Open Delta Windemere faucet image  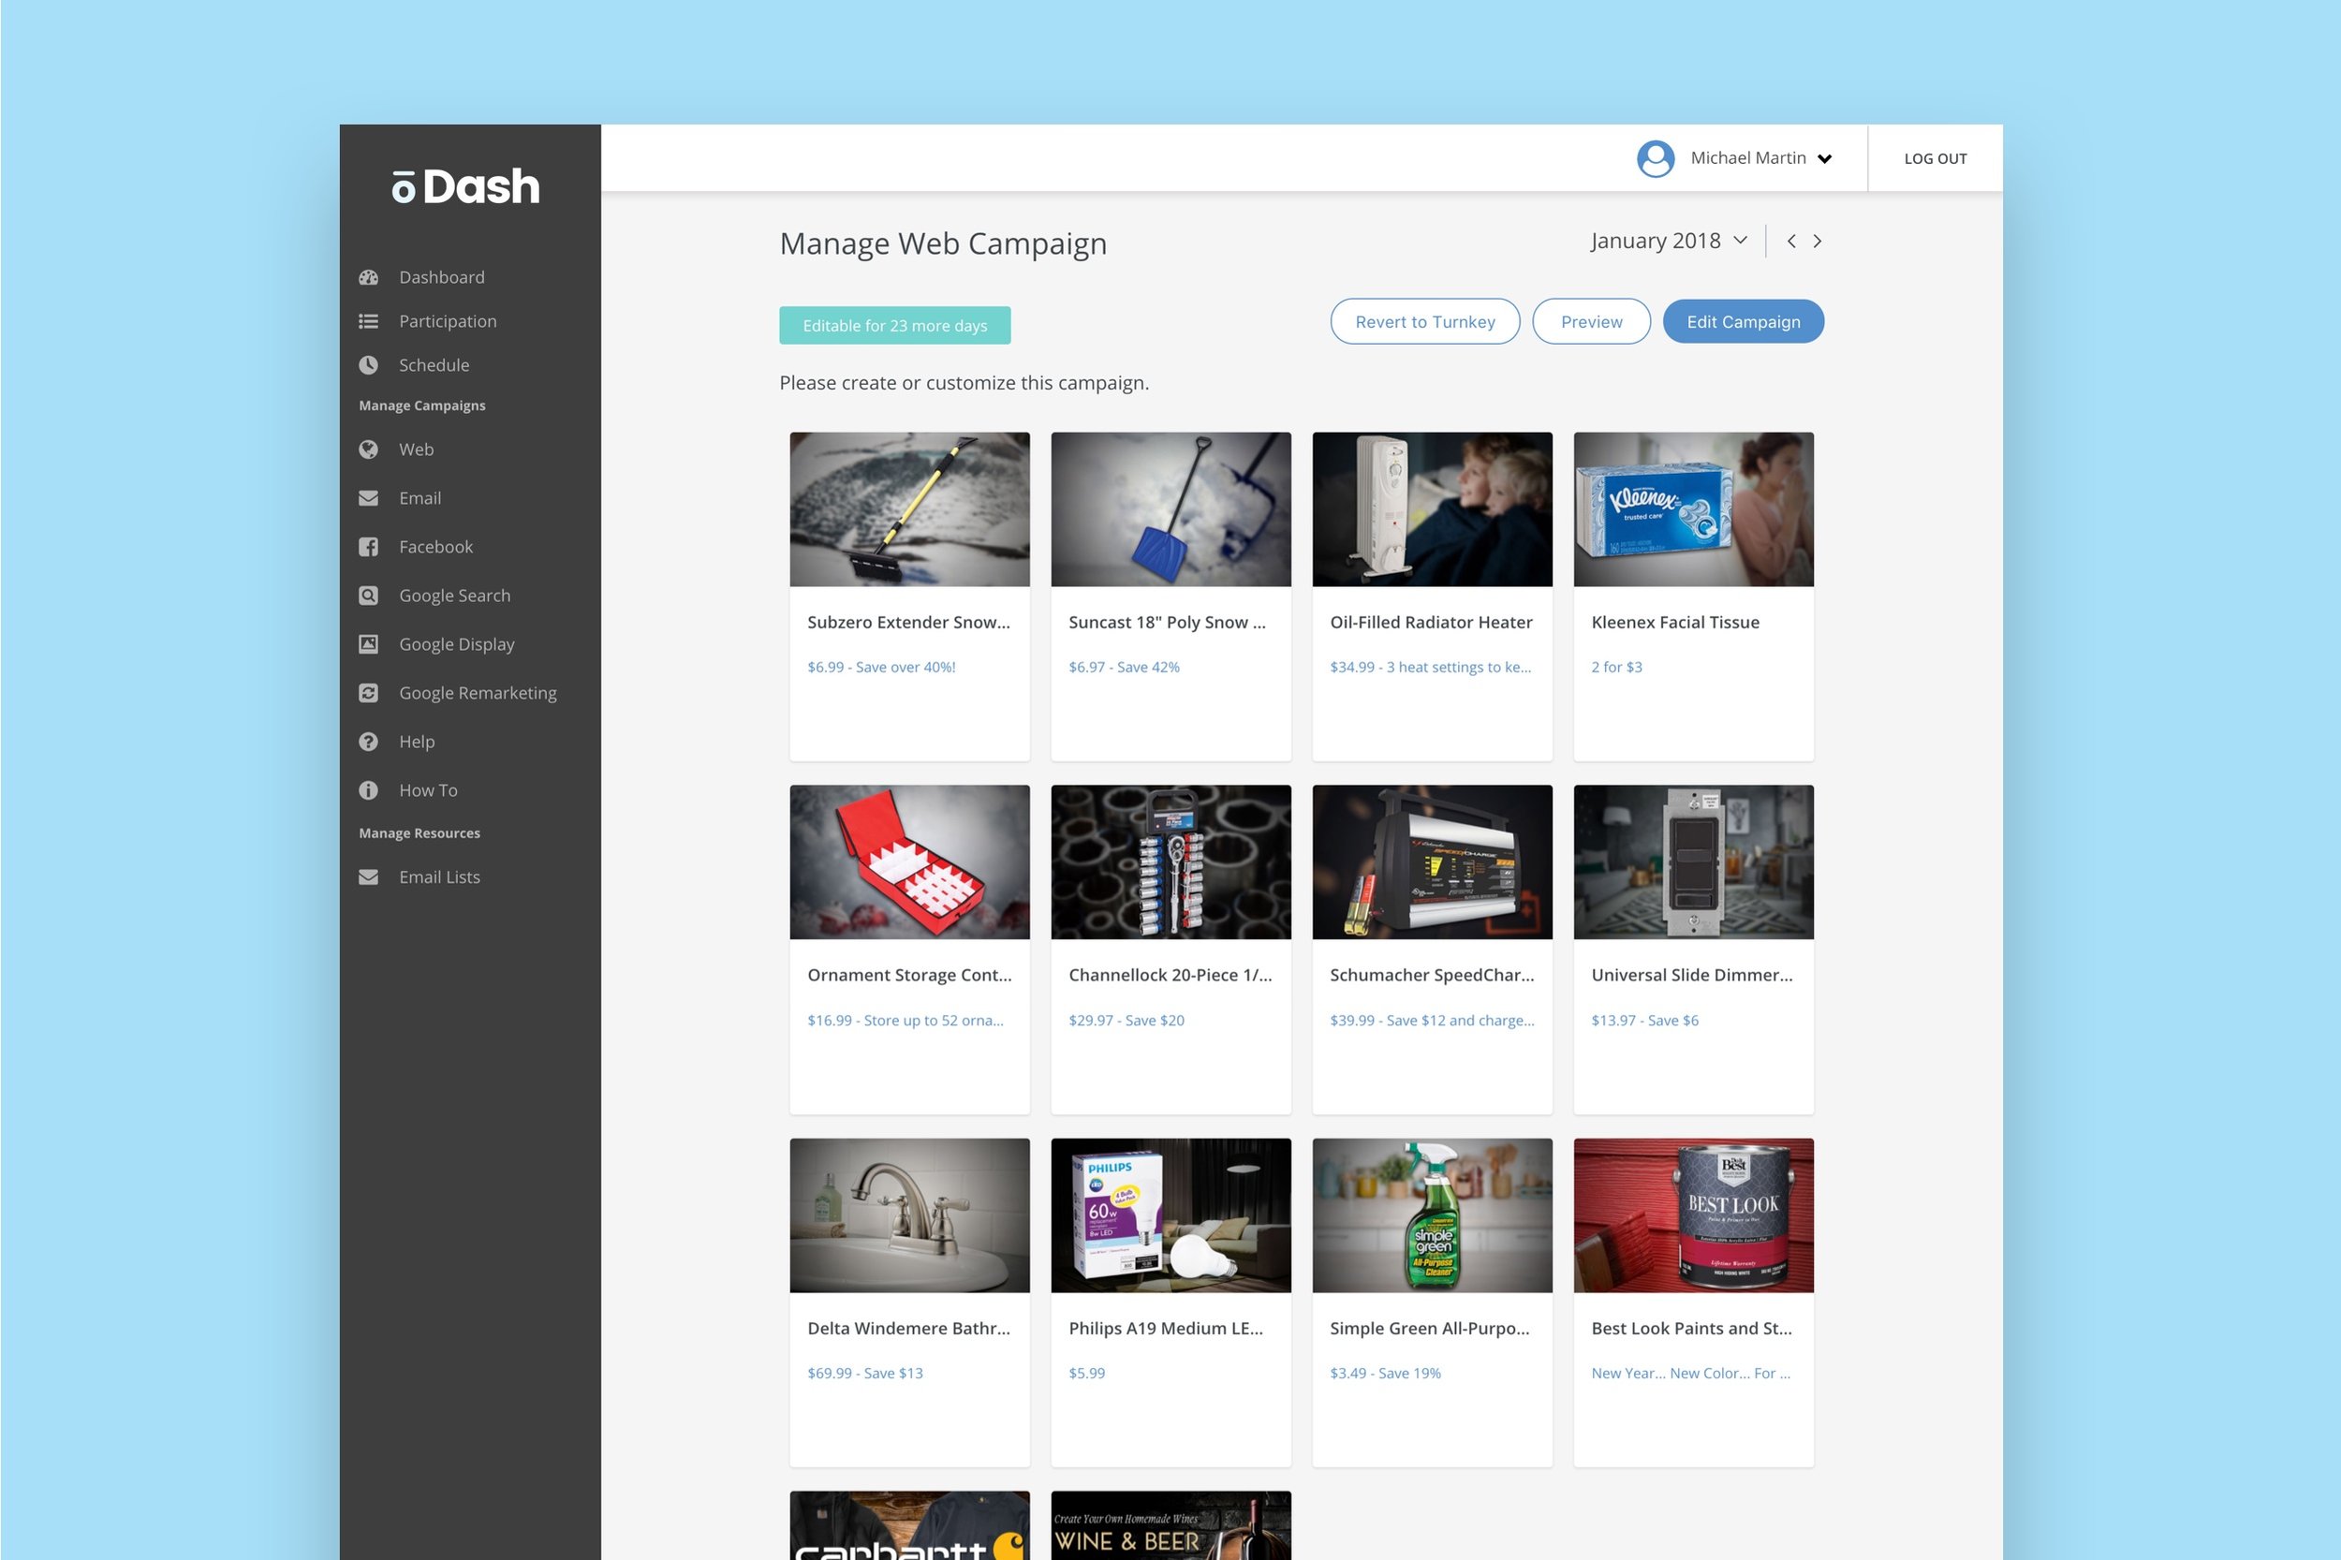(909, 1215)
